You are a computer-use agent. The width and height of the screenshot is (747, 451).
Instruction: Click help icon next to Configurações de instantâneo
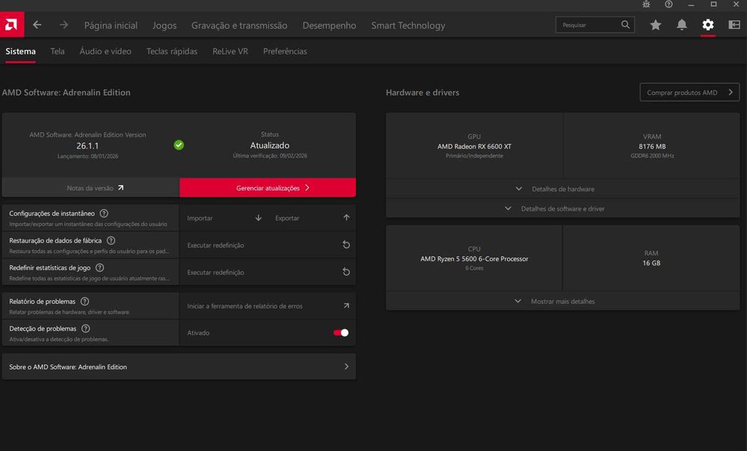[x=104, y=214]
